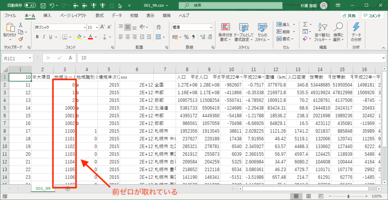This screenshot has width=388, height=200.
Task: Decrease font size with the small A
Action: (110, 27)
